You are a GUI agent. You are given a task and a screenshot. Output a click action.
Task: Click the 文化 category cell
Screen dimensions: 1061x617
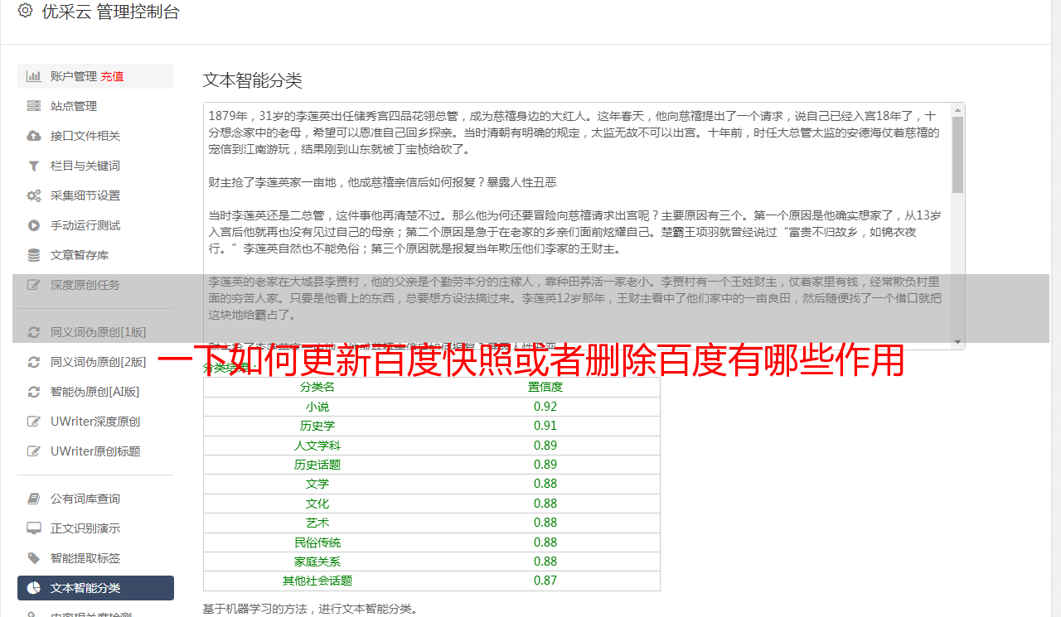(317, 504)
